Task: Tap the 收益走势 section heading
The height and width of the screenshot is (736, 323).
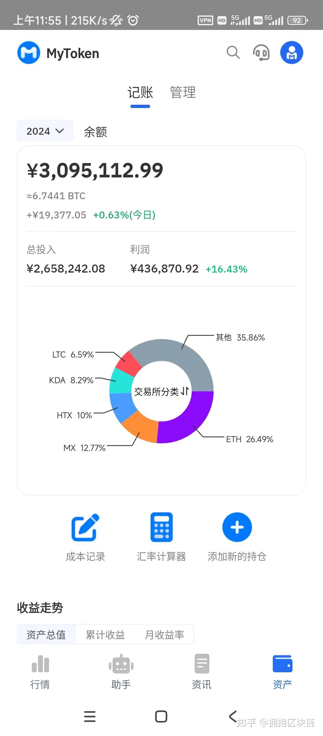Action: 40,608
